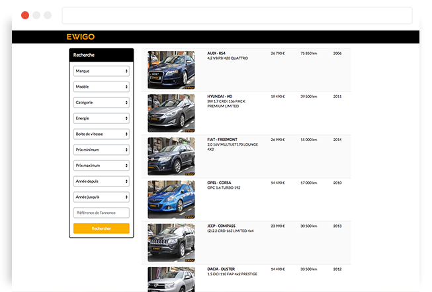Screen dimensions: 432x292
Task: Open the Energie dropdown
Action: (x=101, y=119)
